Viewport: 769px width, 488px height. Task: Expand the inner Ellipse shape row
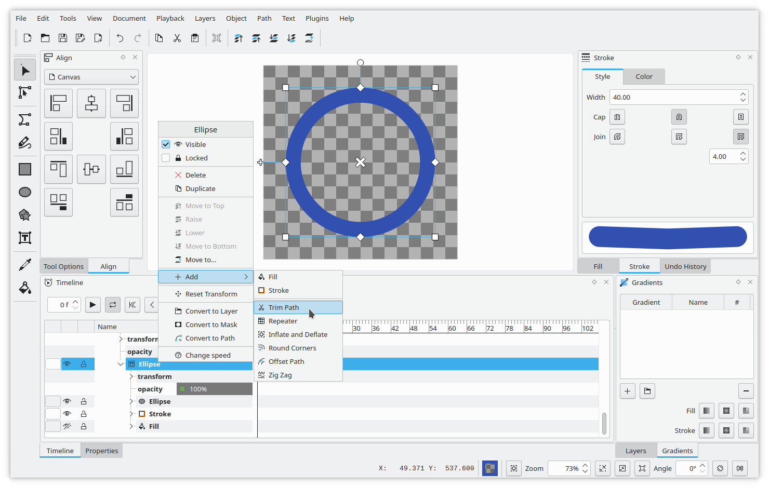[131, 401]
